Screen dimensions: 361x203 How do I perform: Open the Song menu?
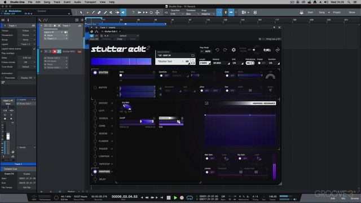[47, 2]
